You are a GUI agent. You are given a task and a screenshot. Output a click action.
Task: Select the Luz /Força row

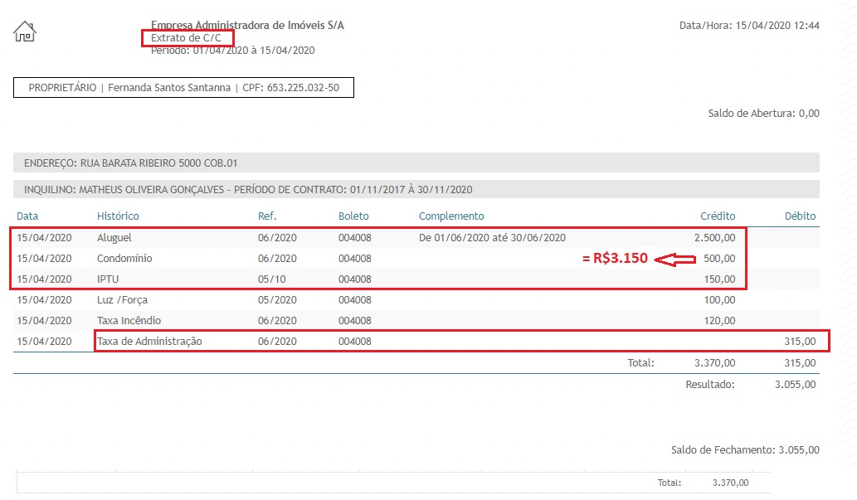[122, 300]
